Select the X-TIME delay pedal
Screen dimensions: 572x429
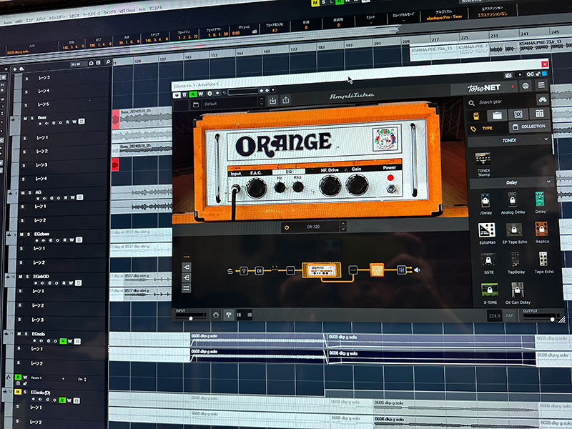(x=490, y=294)
